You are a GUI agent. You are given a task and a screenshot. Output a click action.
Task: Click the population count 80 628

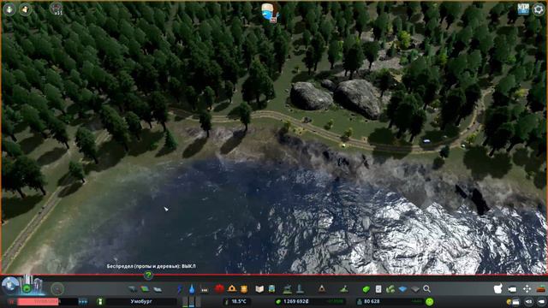point(372,301)
